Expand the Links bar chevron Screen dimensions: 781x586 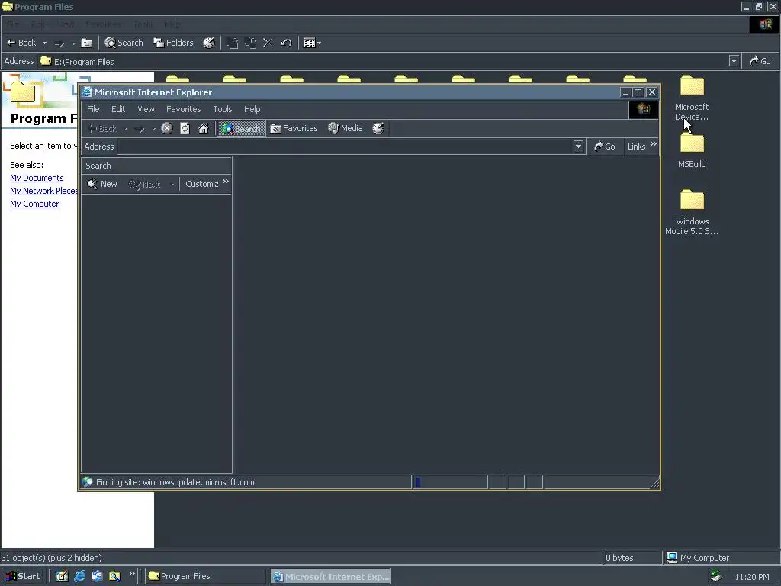pos(654,144)
